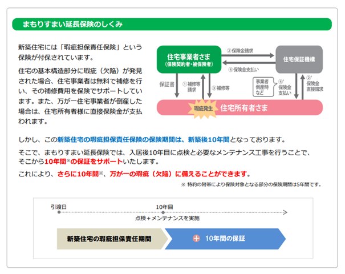Click the green 住宅事業者さま box
The width and height of the screenshot is (345, 274).
coord(189,59)
